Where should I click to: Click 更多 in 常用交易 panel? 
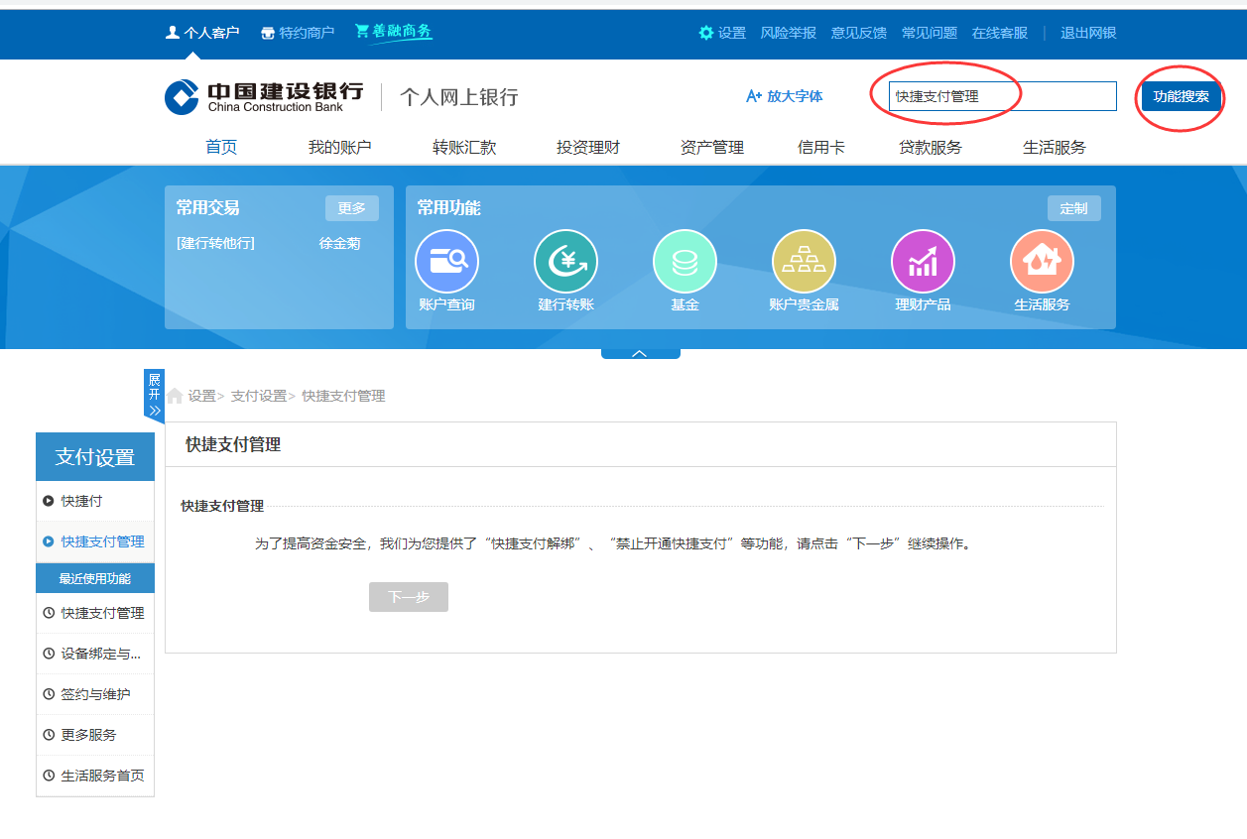352,208
